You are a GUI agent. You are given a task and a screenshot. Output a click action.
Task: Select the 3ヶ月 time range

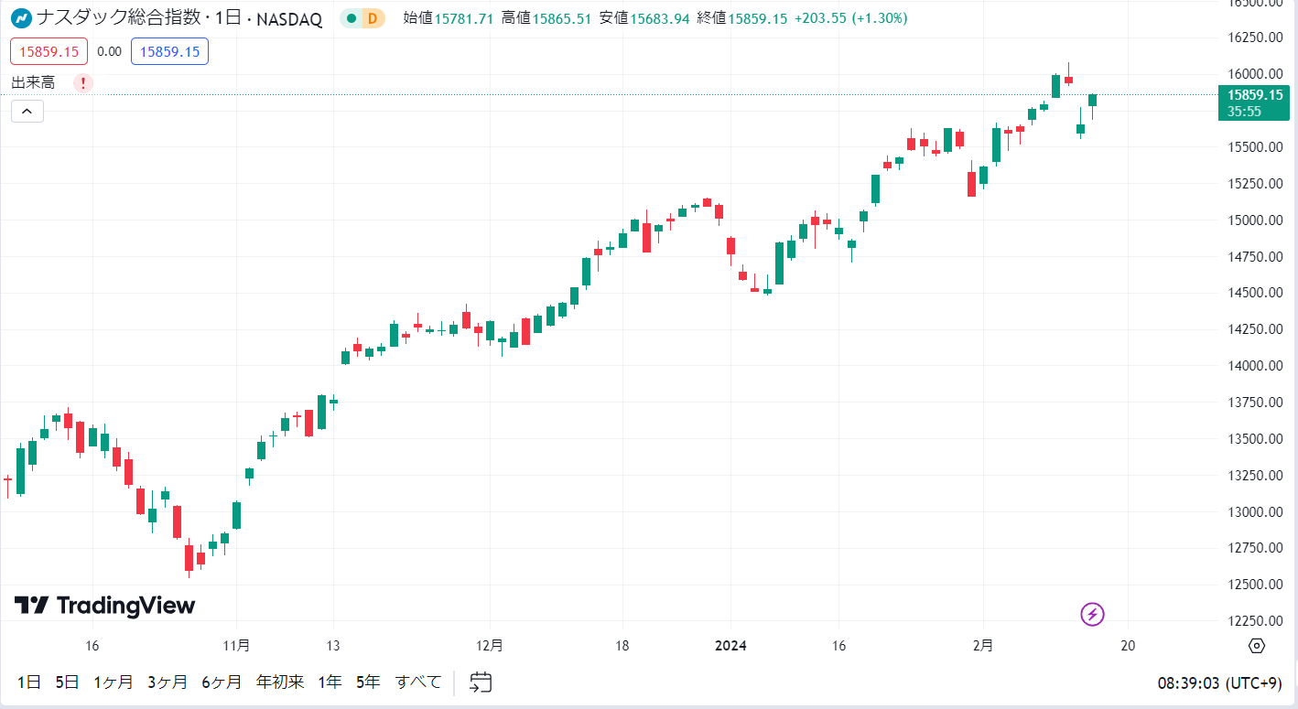(168, 682)
